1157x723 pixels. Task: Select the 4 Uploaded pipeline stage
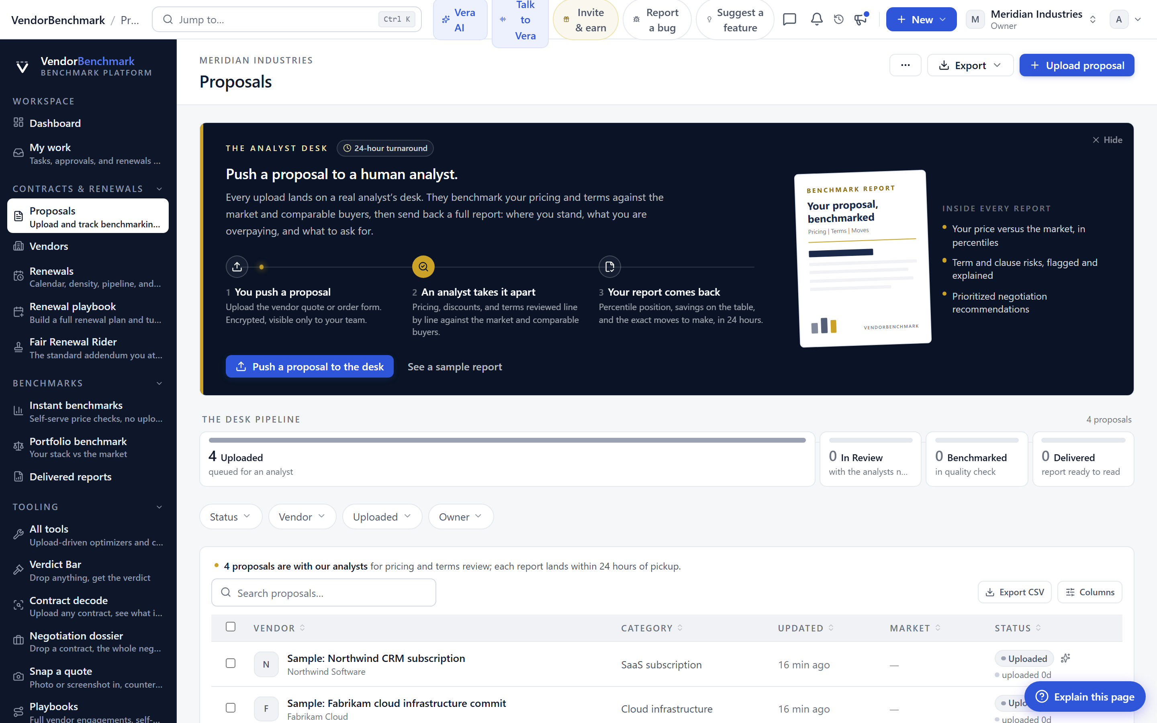point(507,459)
